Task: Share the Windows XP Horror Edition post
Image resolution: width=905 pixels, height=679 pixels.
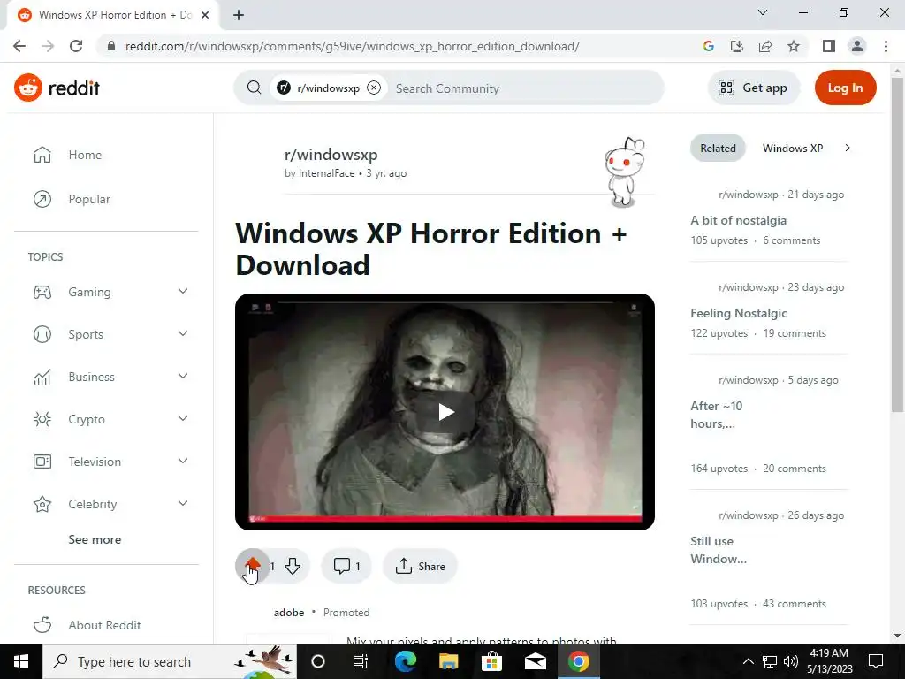Action: point(420,566)
